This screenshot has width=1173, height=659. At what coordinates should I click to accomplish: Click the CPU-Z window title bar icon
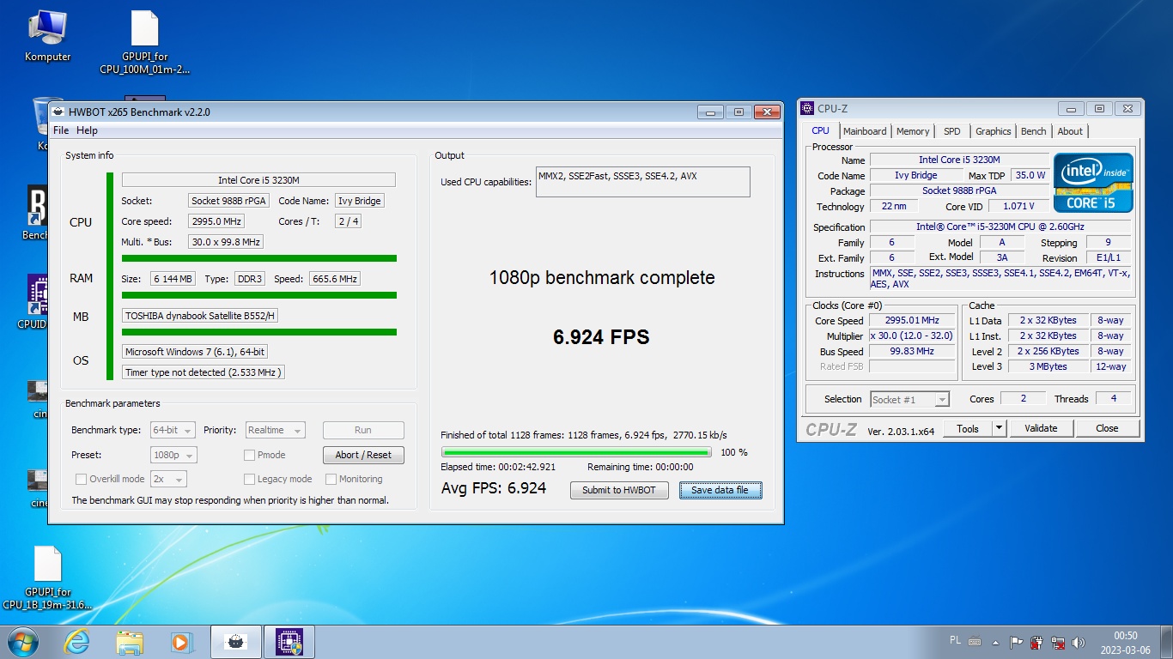pos(807,108)
